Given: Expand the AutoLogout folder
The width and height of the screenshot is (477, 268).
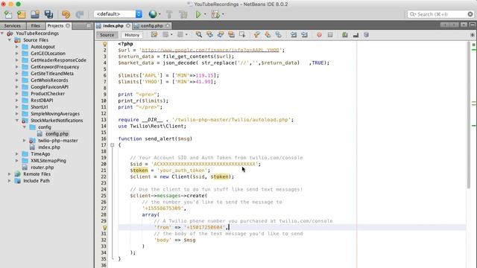Looking at the screenshot, I should pos(17,47).
